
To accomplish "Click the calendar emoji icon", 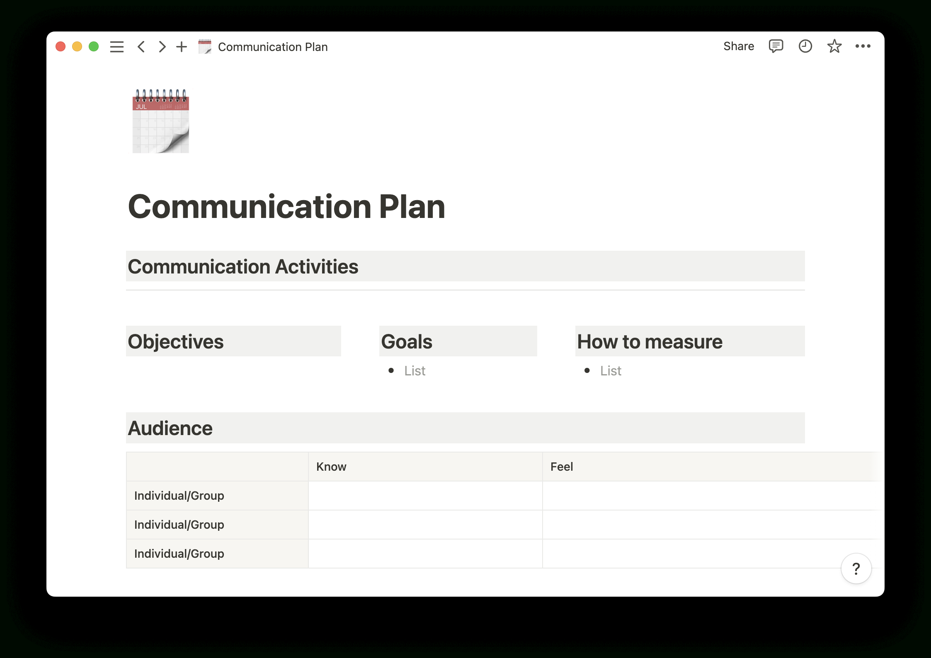I will click(x=160, y=121).
